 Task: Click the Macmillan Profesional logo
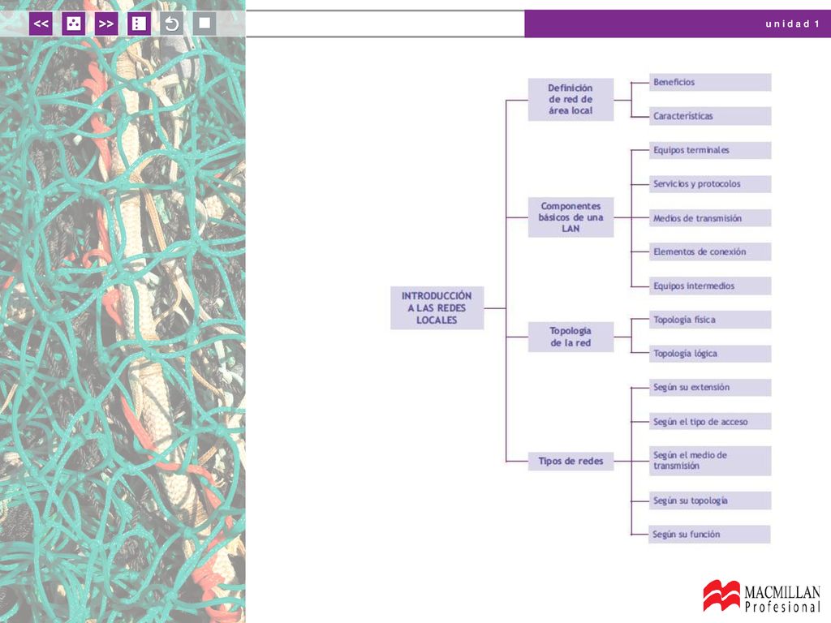tap(761, 597)
